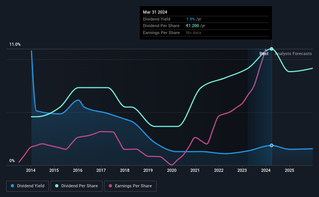
Task: Click the tooltip Dividend Per Share row label
Action: coord(161,26)
